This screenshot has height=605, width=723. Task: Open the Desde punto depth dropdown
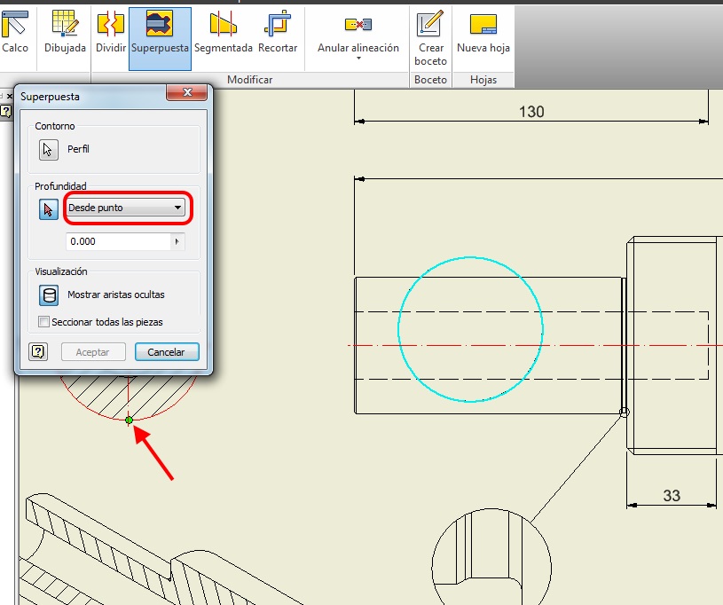click(126, 208)
